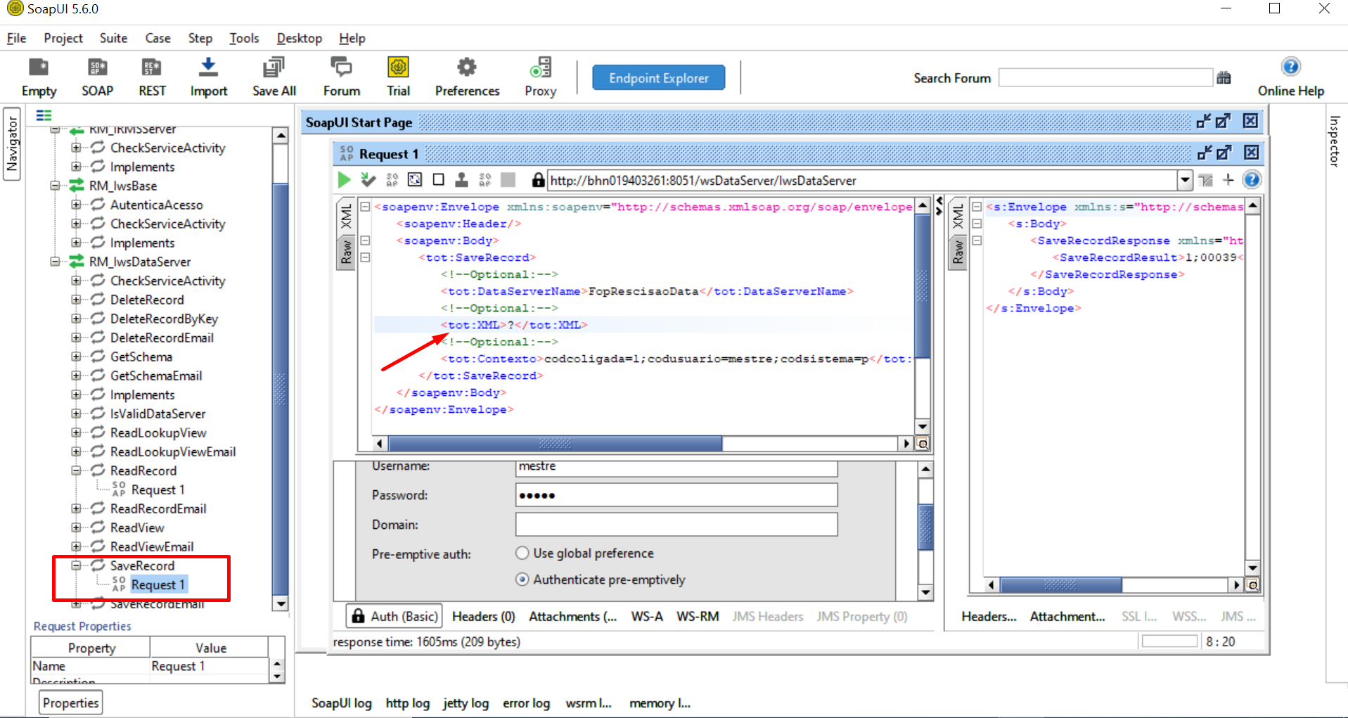The width and height of the screenshot is (1348, 718).
Task: Open the endpoint URL dropdown arrow
Action: [x=1185, y=180]
